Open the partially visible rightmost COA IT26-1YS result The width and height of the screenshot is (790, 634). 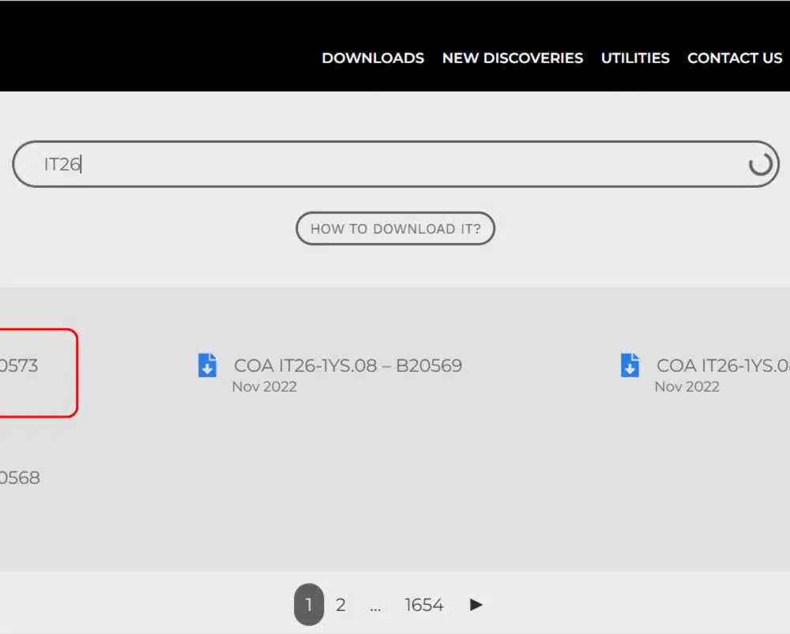[x=722, y=366]
